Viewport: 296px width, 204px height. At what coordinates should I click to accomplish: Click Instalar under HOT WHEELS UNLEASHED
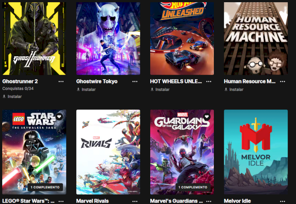point(160,90)
